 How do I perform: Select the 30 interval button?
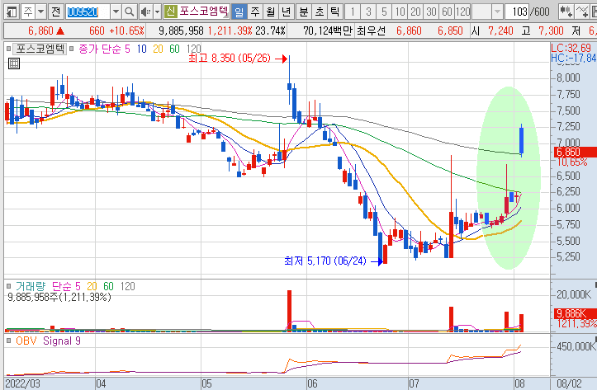point(431,12)
